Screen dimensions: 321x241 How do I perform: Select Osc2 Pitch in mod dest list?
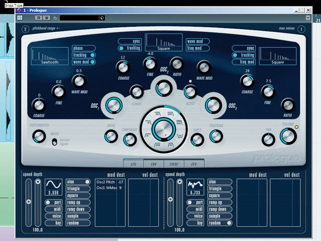(x=106, y=182)
